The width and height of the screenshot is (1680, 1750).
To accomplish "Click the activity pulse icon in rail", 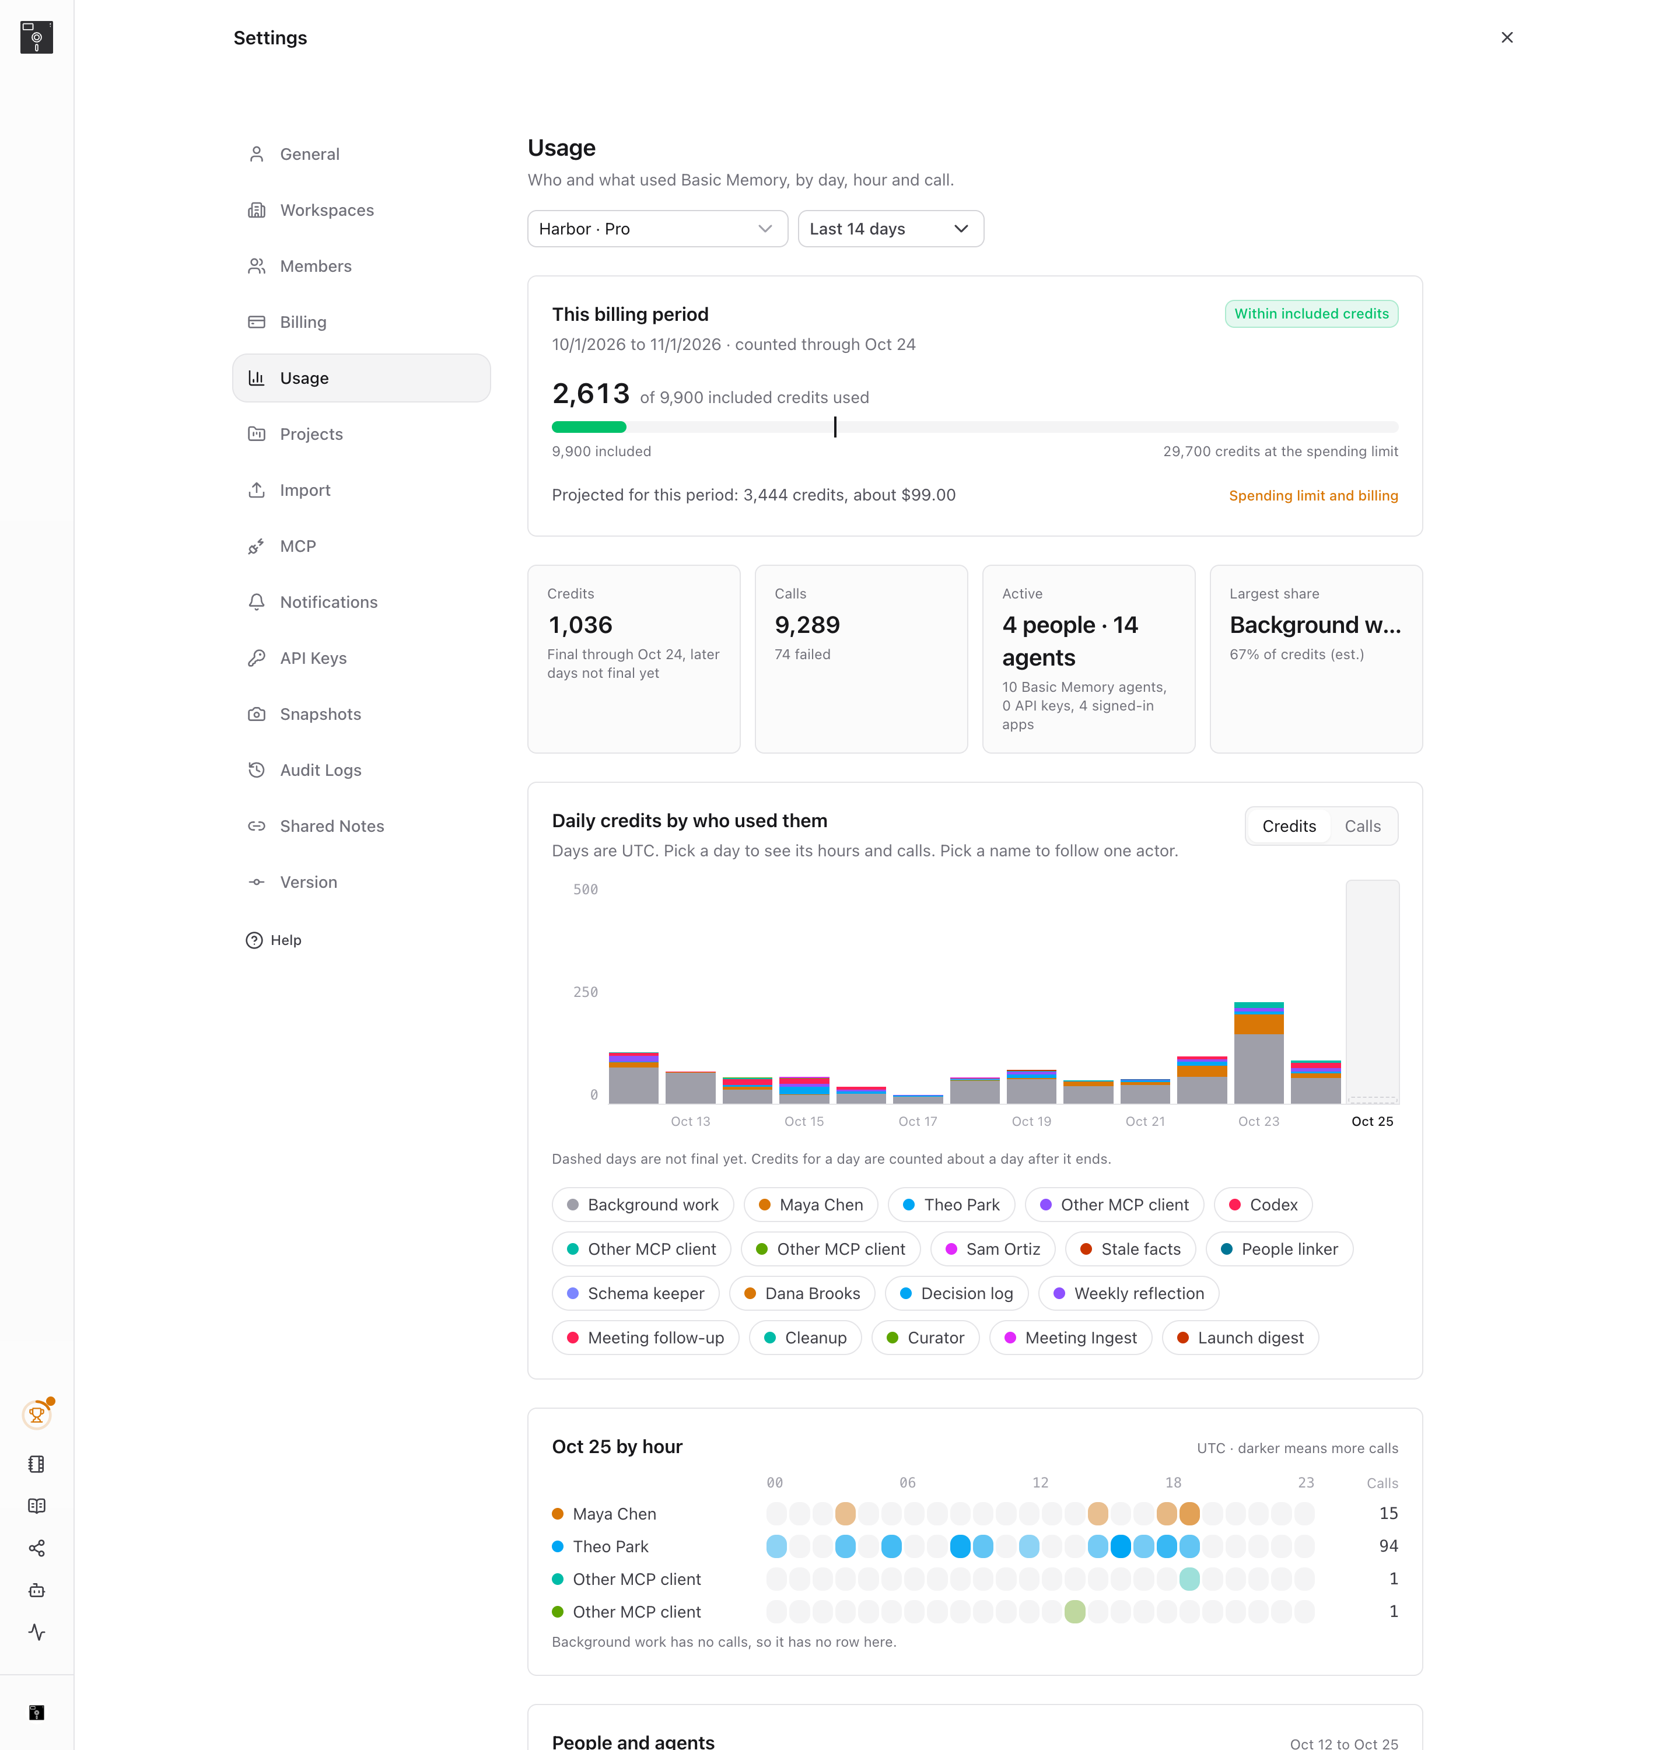I will pyautogui.click(x=37, y=1632).
